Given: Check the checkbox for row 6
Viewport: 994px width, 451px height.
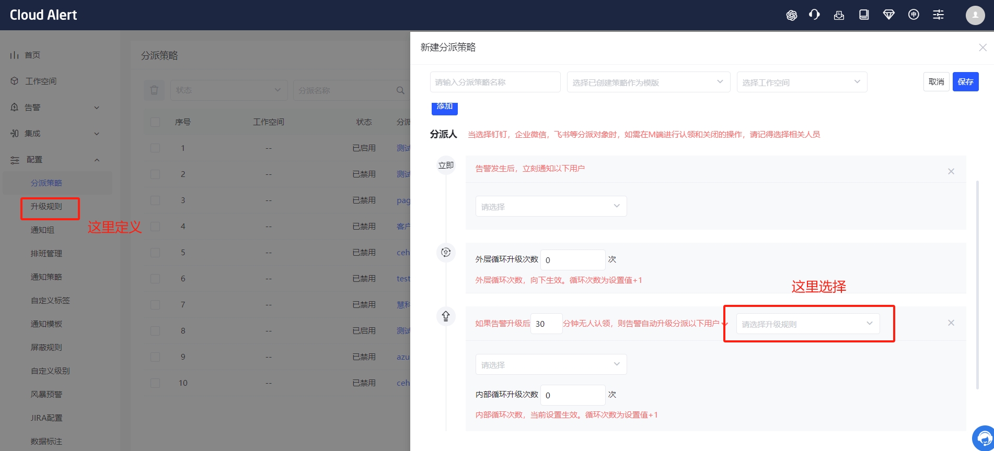Looking at the screenshot, I should click(x=155, y=278).
